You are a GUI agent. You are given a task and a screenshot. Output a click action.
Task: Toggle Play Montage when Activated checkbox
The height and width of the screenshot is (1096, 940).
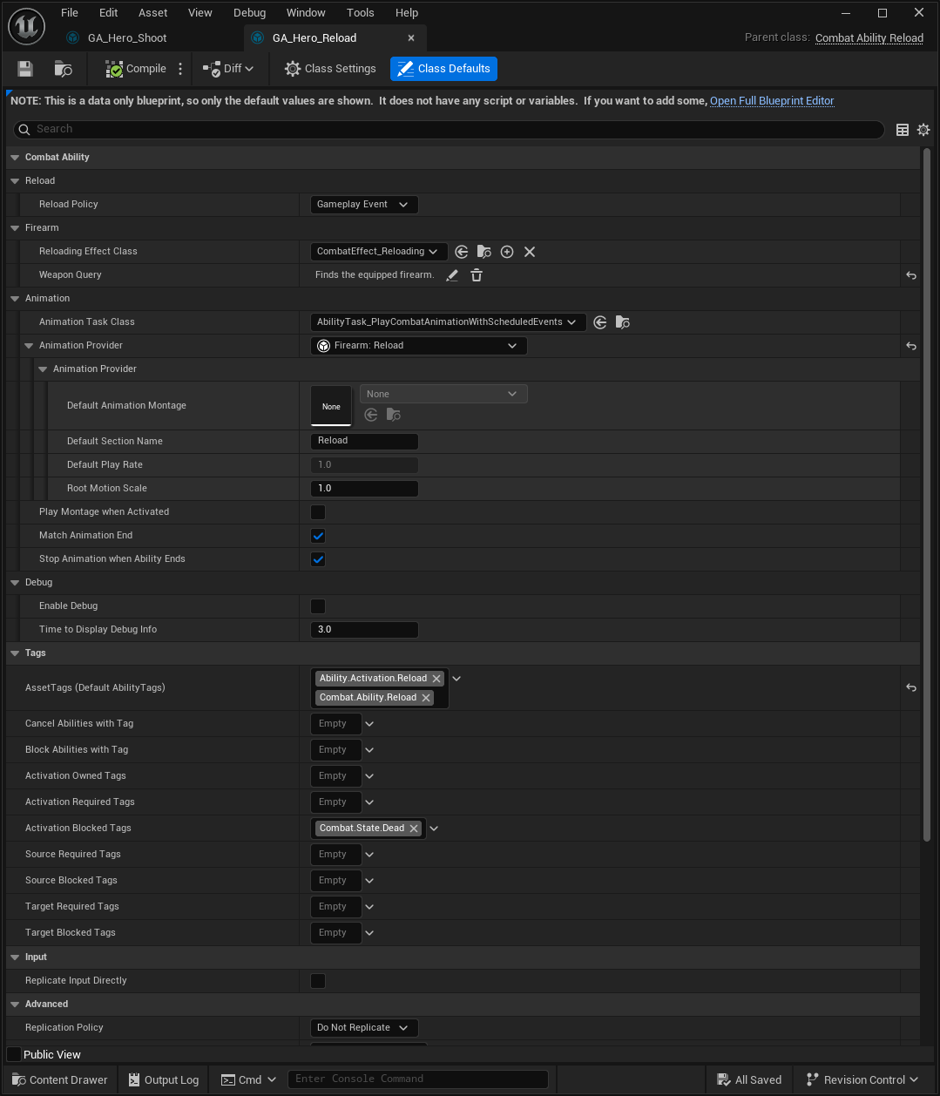click(318, 512)
